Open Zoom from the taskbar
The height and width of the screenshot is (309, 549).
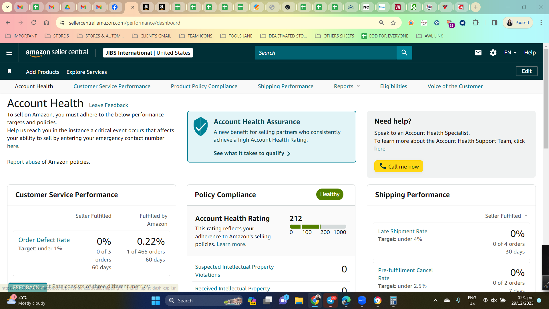point(362,301)
